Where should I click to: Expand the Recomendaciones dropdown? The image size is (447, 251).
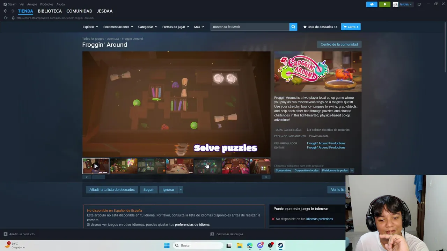[x=118, y=27]
